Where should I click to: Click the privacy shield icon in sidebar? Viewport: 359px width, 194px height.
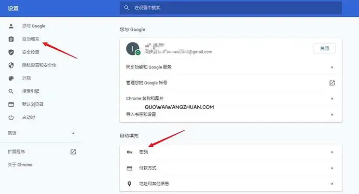point(11,65)
